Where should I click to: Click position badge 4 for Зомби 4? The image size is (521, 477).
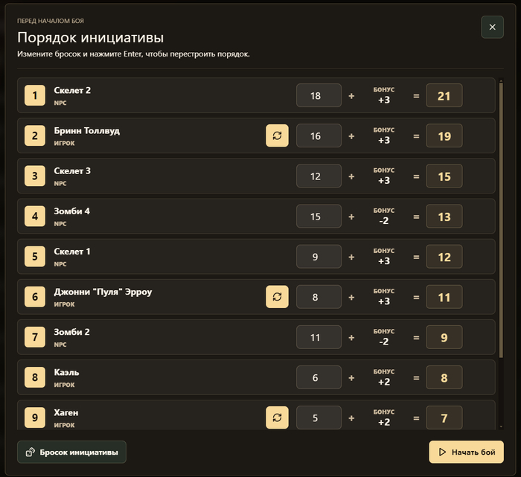(x=35, y=217)
